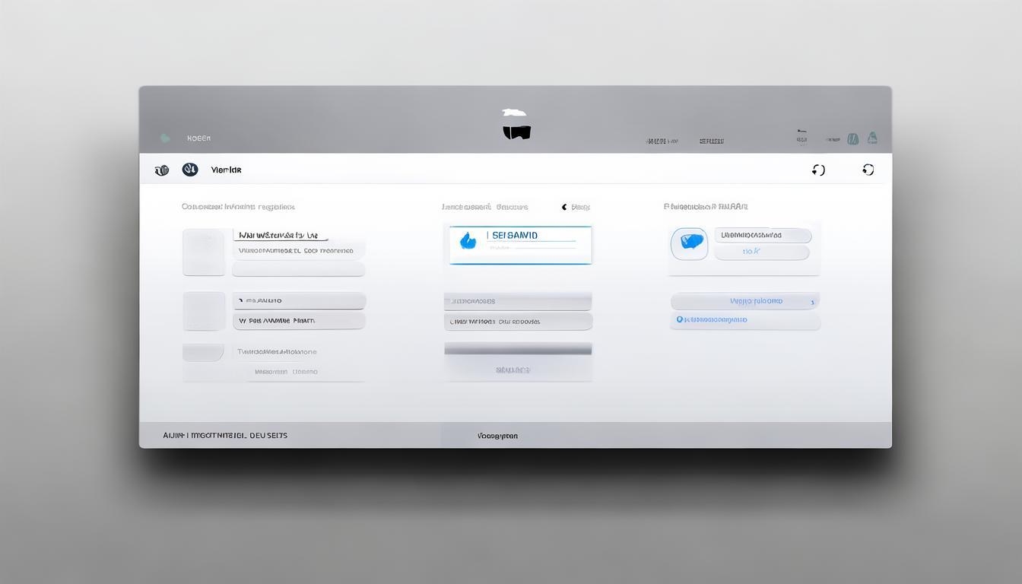Click the first circular arrow icon at right
The height and width of the screenshot is (584, 1022).
tap(818, 170)
